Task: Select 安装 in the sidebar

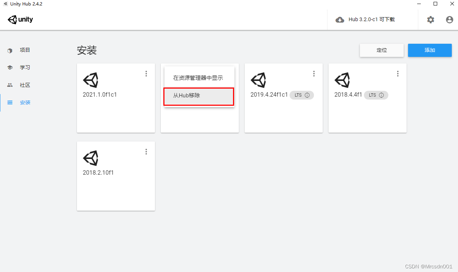Action: tap(25, 103)
